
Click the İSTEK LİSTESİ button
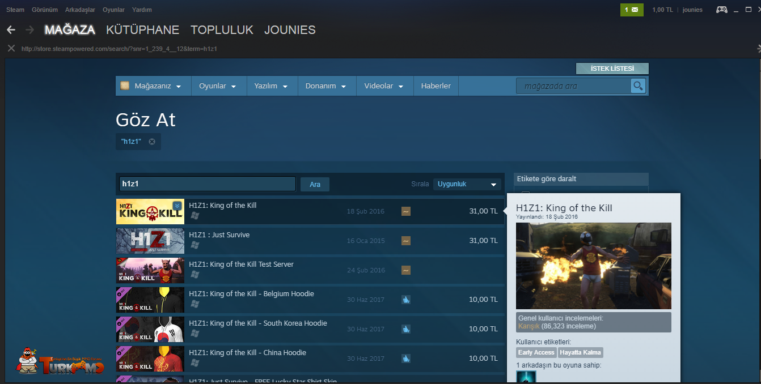(x=612, y=69)
